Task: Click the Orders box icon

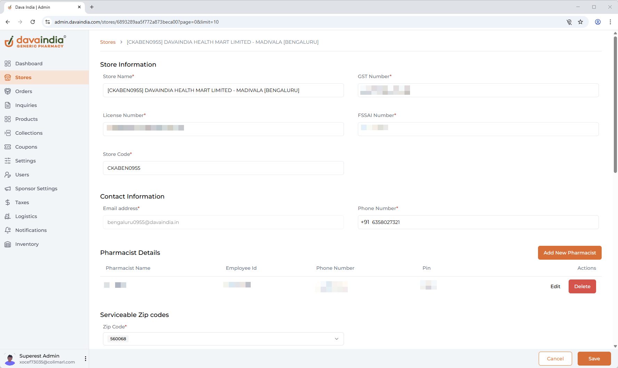Action: 8,91
